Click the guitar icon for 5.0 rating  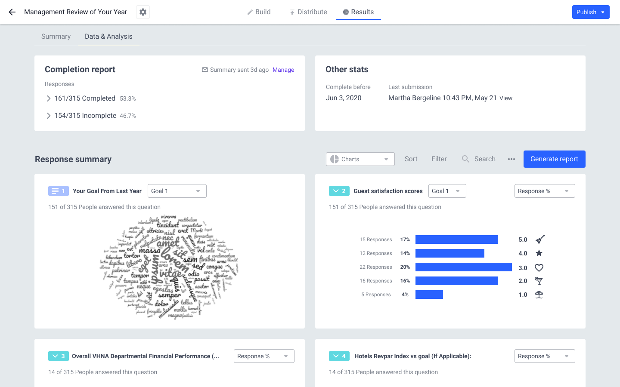[x=540, y=240]
